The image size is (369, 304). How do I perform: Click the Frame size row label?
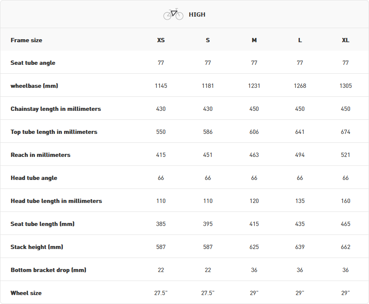click(x=26, y=40)
